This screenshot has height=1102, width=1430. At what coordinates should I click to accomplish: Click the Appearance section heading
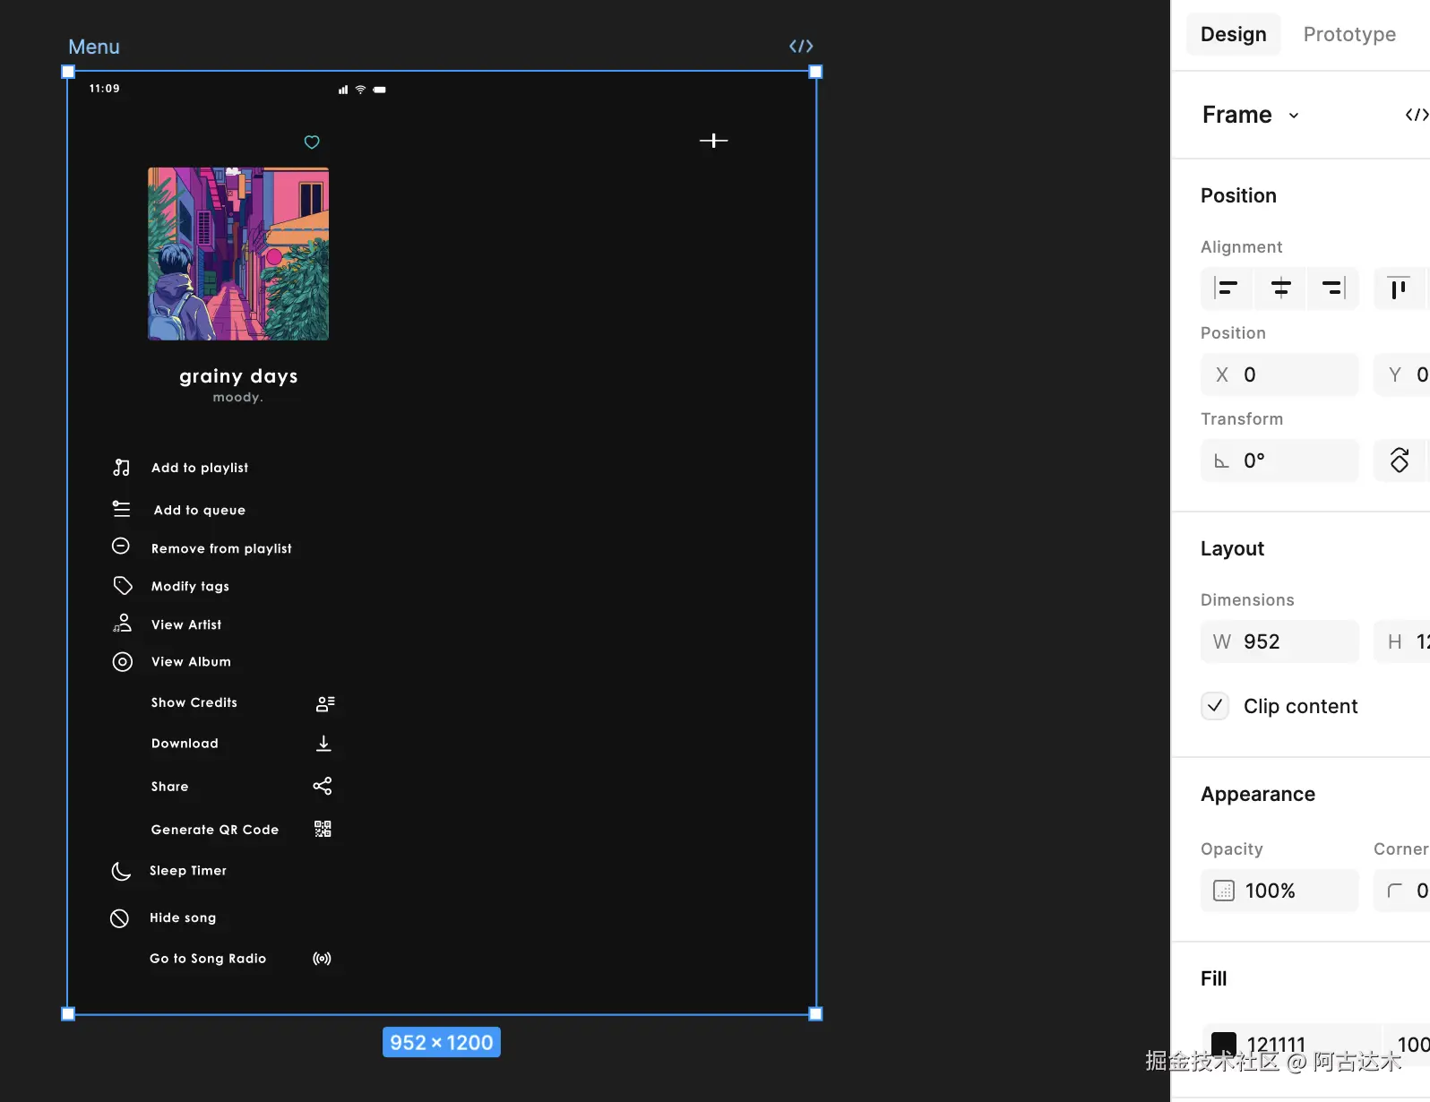point(1258,794)
